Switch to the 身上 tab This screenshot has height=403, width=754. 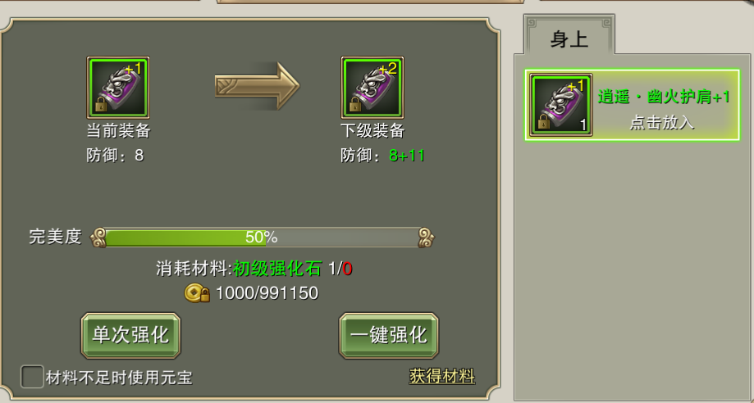coord(569,38)
